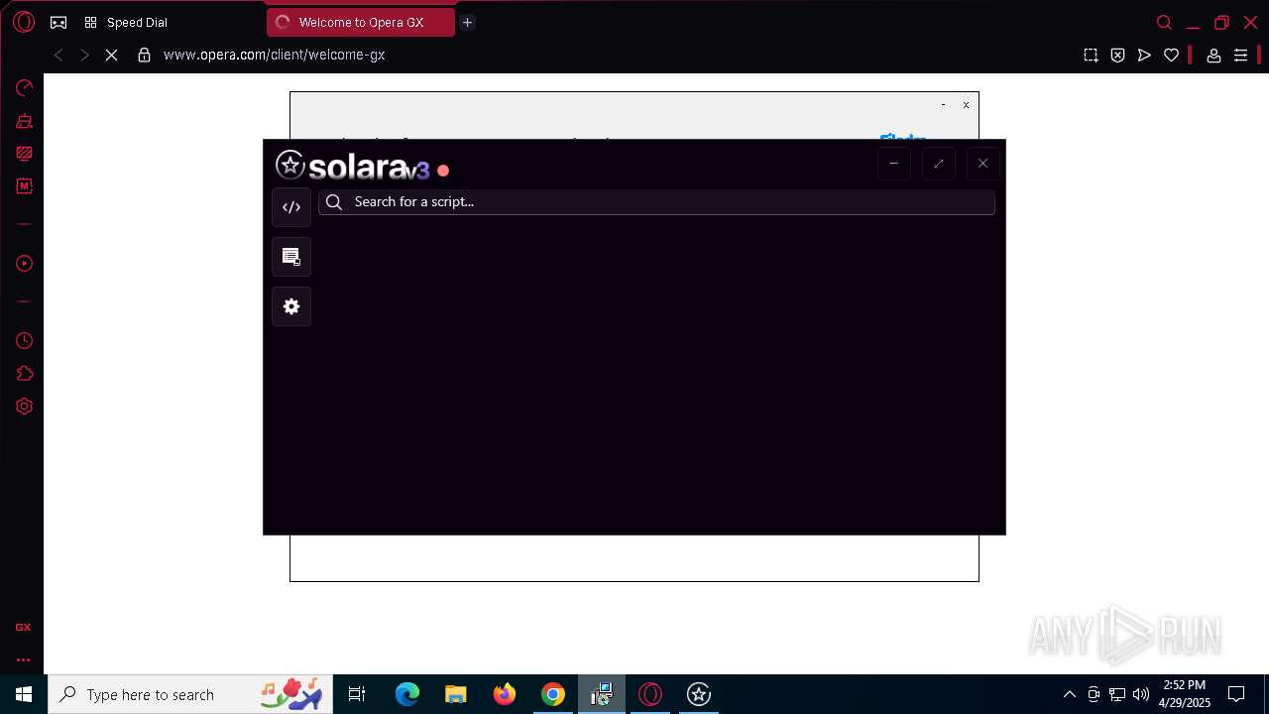Click into the Search for a script field
The height and width of the screenshot is (714, 1269).
tap(656, 201)
